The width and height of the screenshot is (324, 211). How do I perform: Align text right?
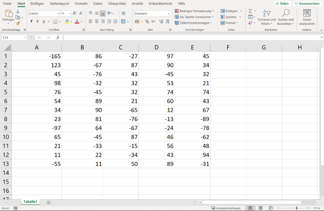[103, 22]
